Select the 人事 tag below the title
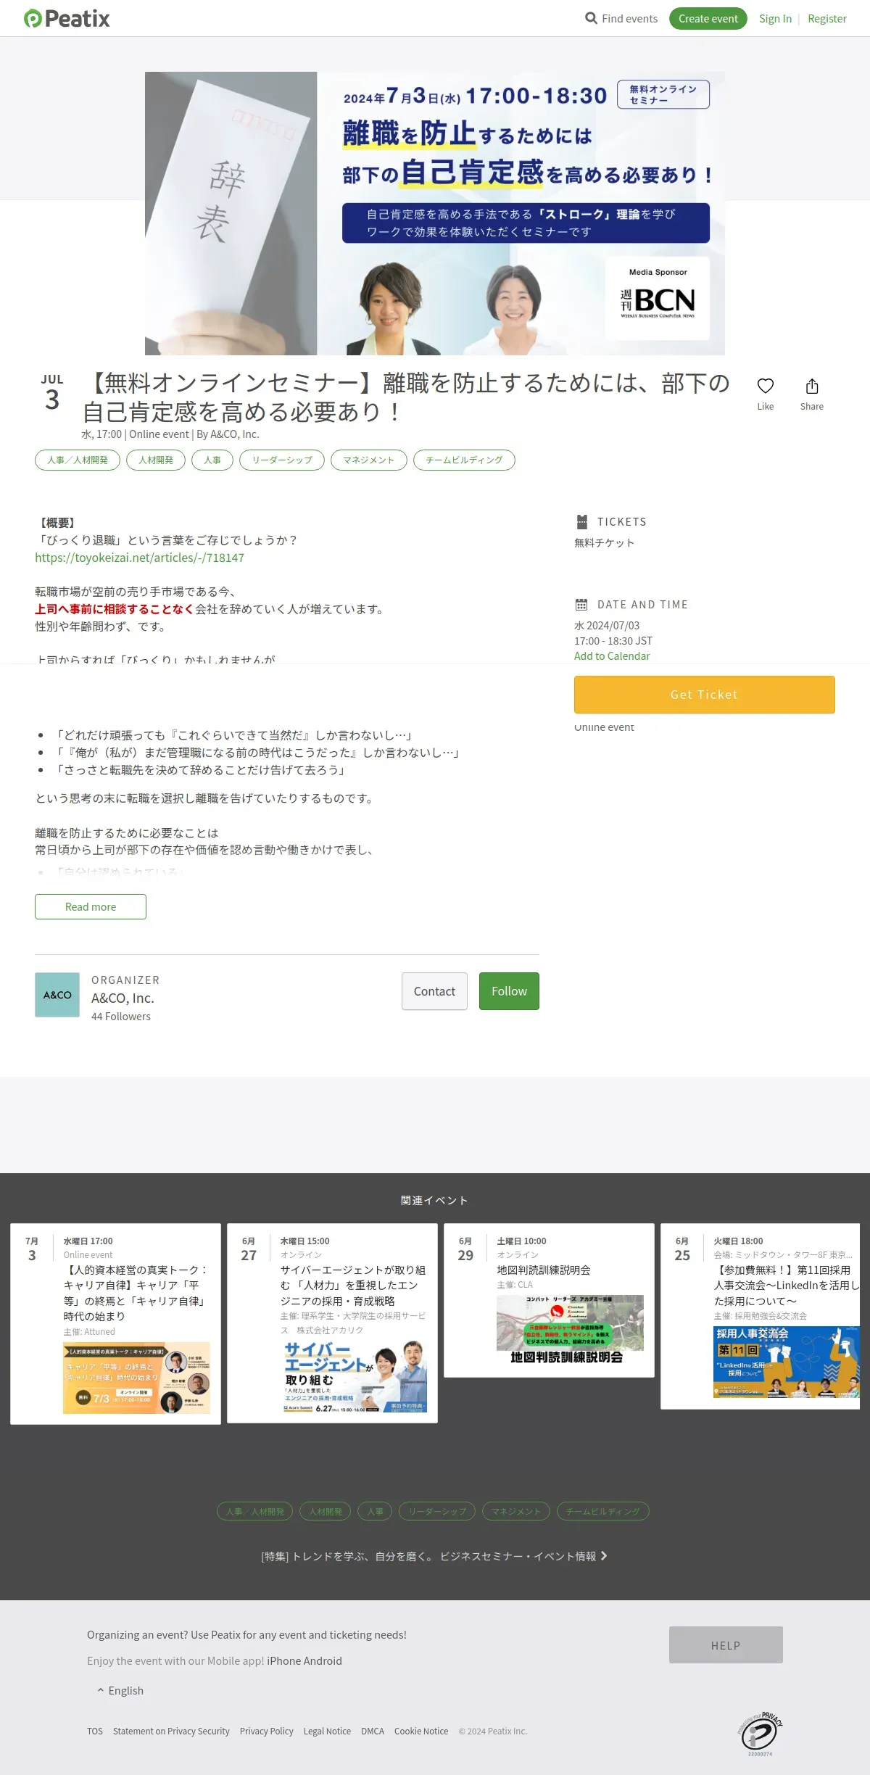This screenshot has width=870, height=1775. click(212, 460)
